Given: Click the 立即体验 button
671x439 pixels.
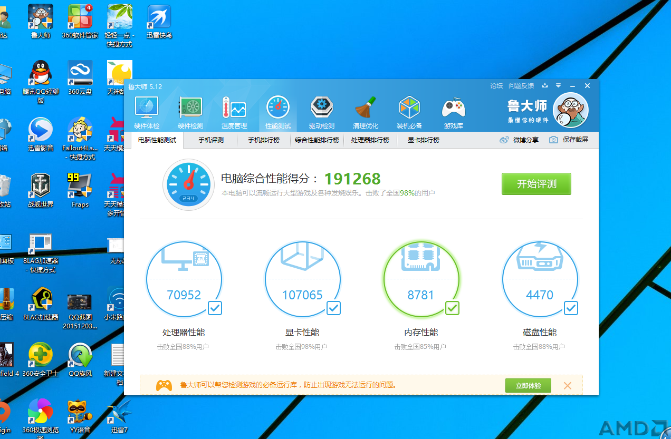Looking at the screenshot, I should pos(528,386).
